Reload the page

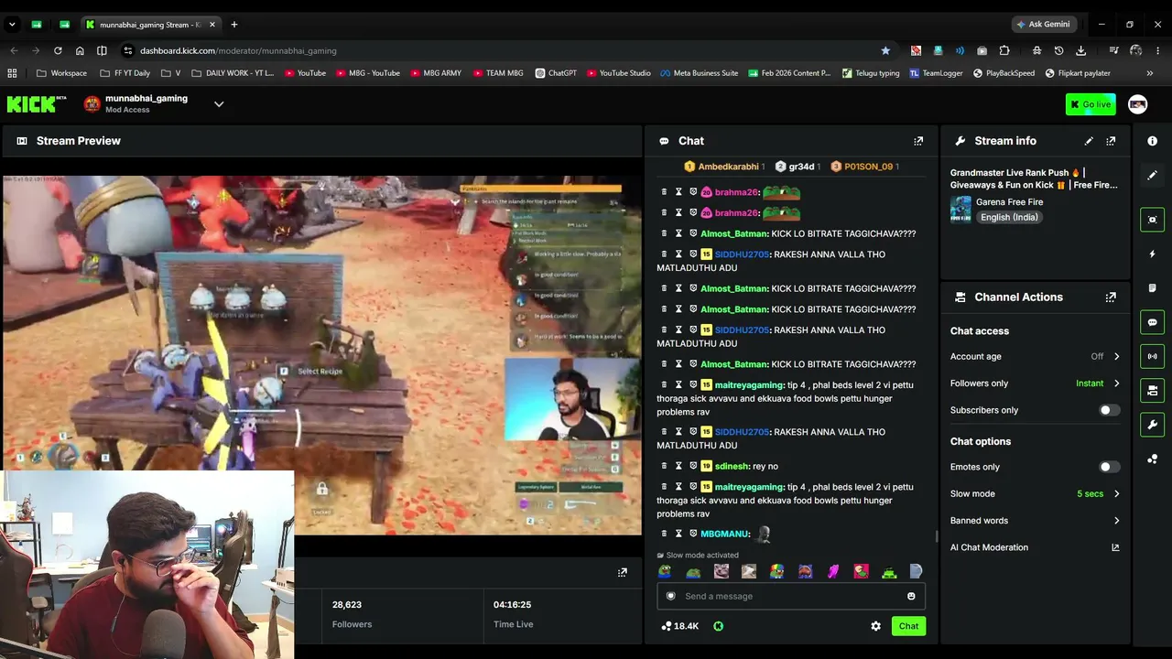(58, 50)
